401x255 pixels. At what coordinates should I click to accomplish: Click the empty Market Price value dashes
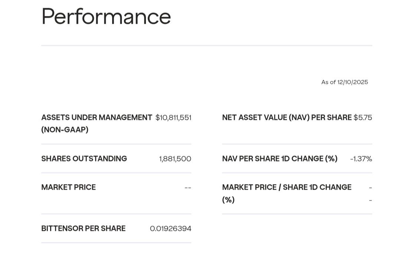click(188, 187)
